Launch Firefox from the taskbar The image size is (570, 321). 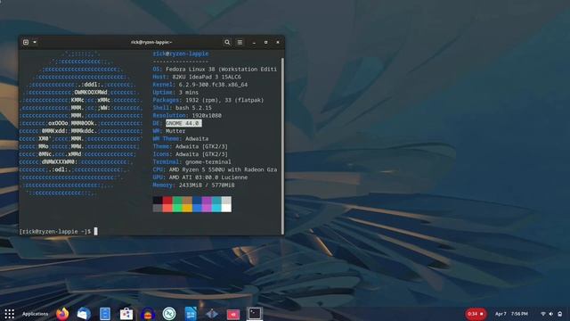[62, 314]
